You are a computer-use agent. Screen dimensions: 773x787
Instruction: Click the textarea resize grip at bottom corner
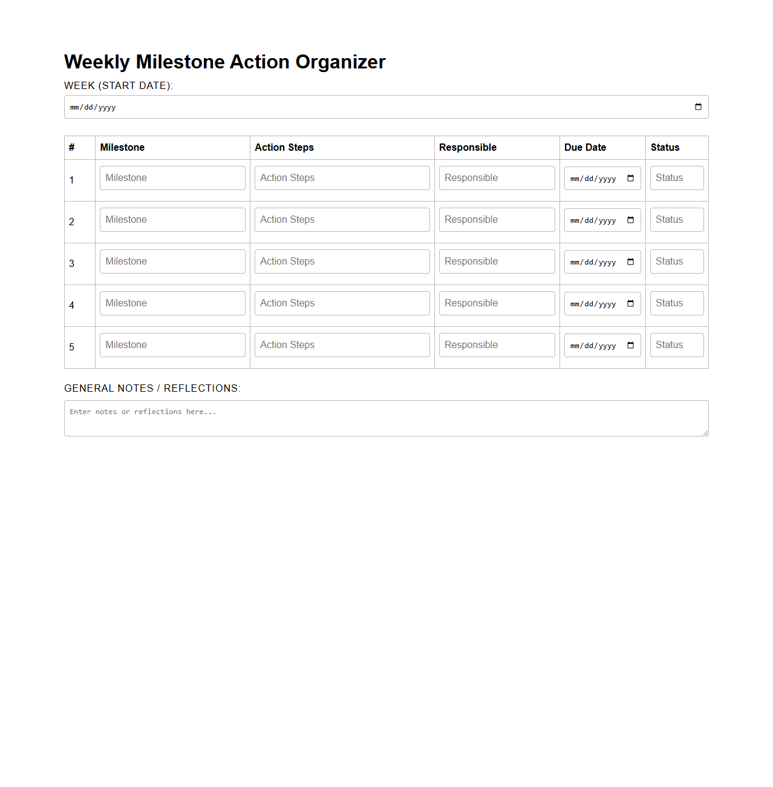pos(705,433)
